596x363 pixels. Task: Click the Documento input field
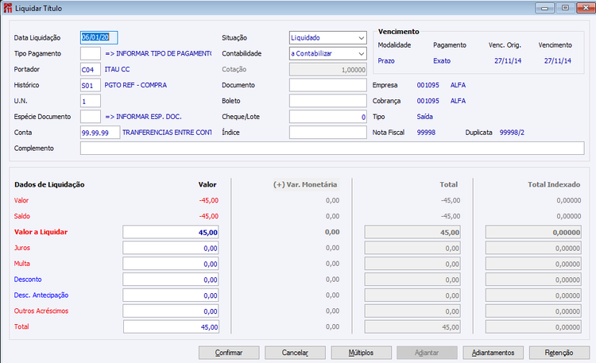tap(327, 85)
